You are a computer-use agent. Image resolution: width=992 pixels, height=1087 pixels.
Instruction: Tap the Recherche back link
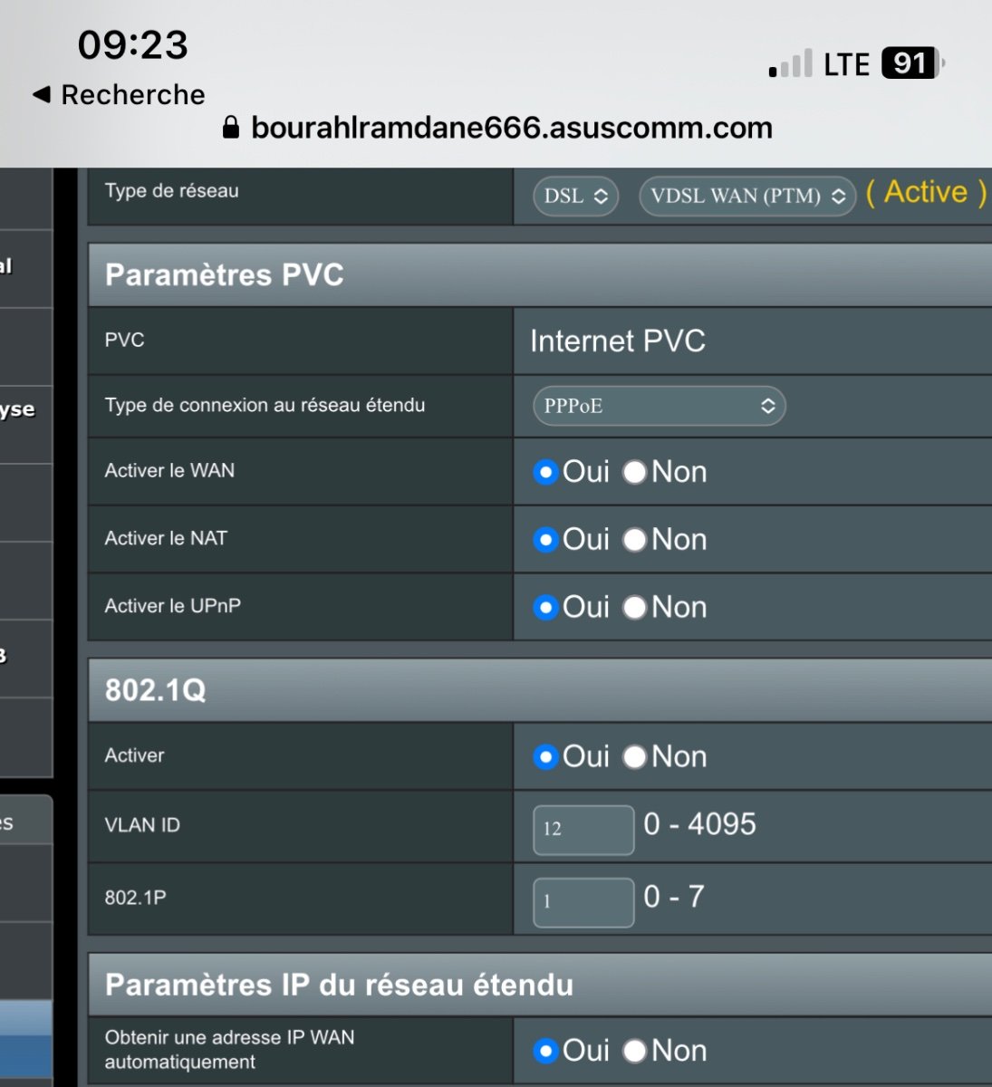[x=132, y=95]
